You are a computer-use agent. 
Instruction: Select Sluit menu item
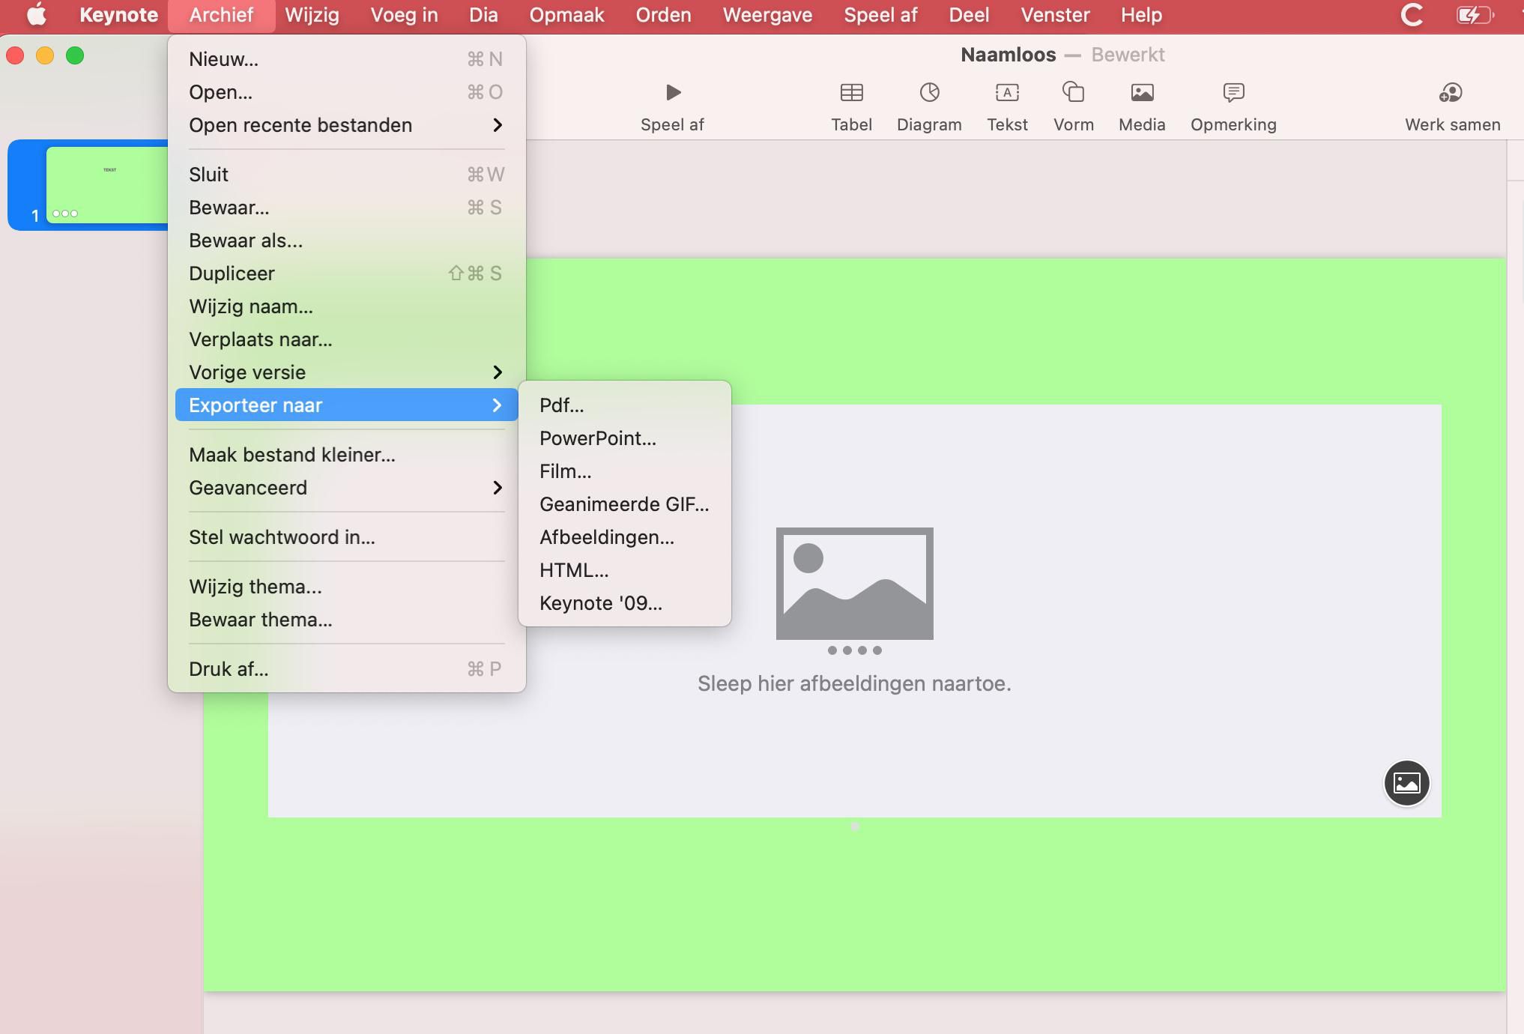(346, 175)
